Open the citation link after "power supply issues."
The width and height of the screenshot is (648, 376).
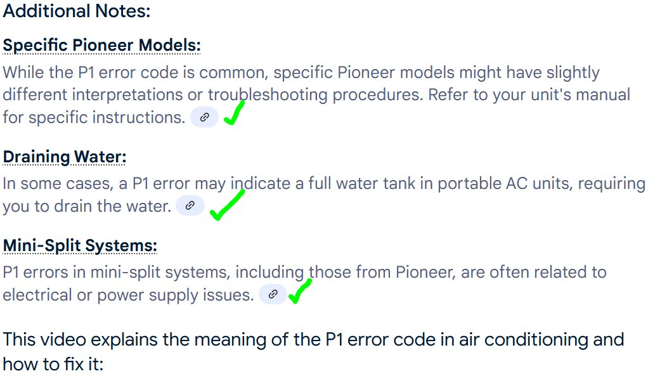[x=273, y=294]
